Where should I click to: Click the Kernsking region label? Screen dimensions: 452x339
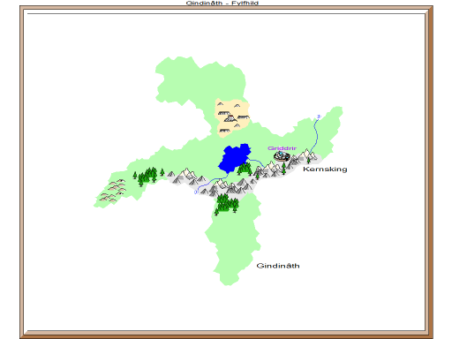325,169
